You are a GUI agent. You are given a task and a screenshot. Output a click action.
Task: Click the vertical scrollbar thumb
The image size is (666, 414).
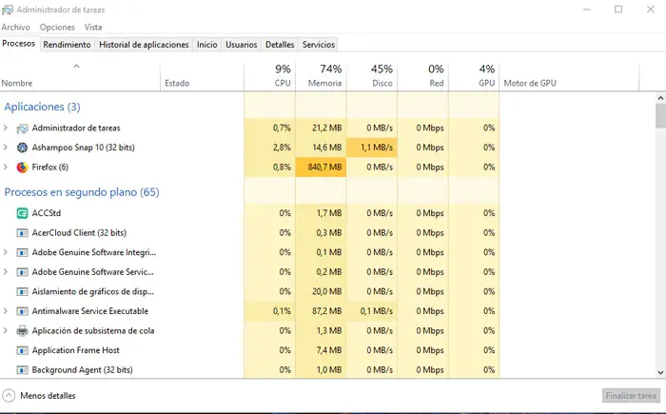(x=660, y=114)
